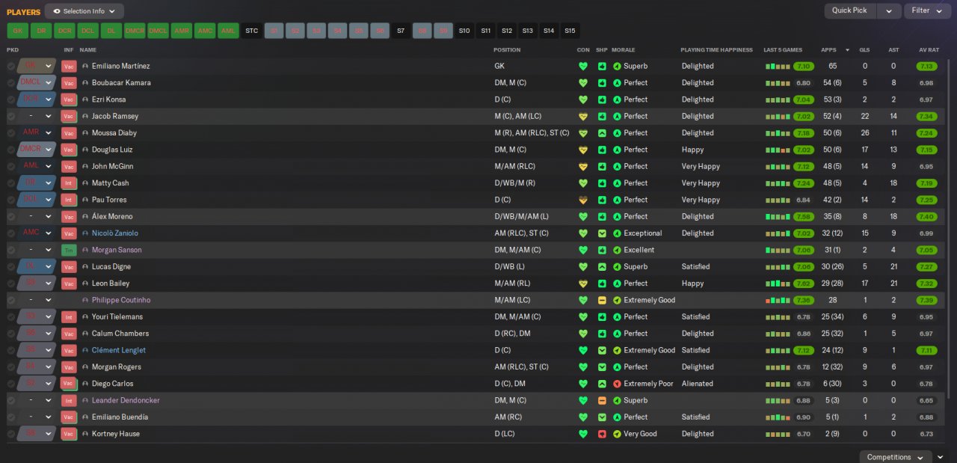Select the DMCR position chip

135,31
